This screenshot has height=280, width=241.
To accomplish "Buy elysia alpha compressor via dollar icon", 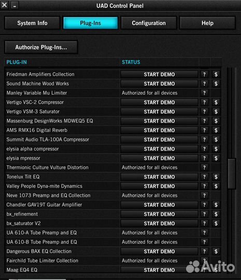I will (x=216, y=149).
